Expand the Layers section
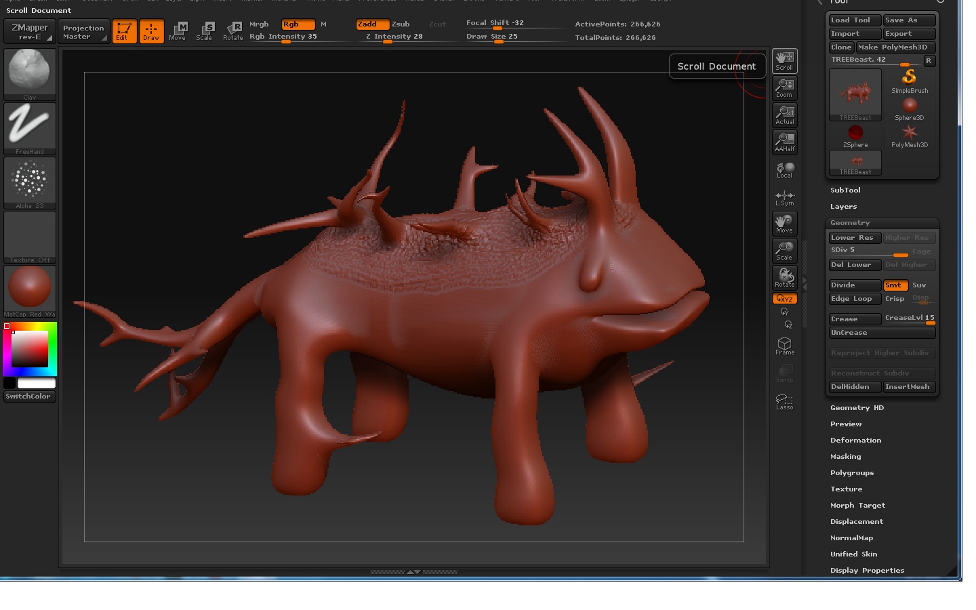The image size is (976, 610). [x=843, y=207]
